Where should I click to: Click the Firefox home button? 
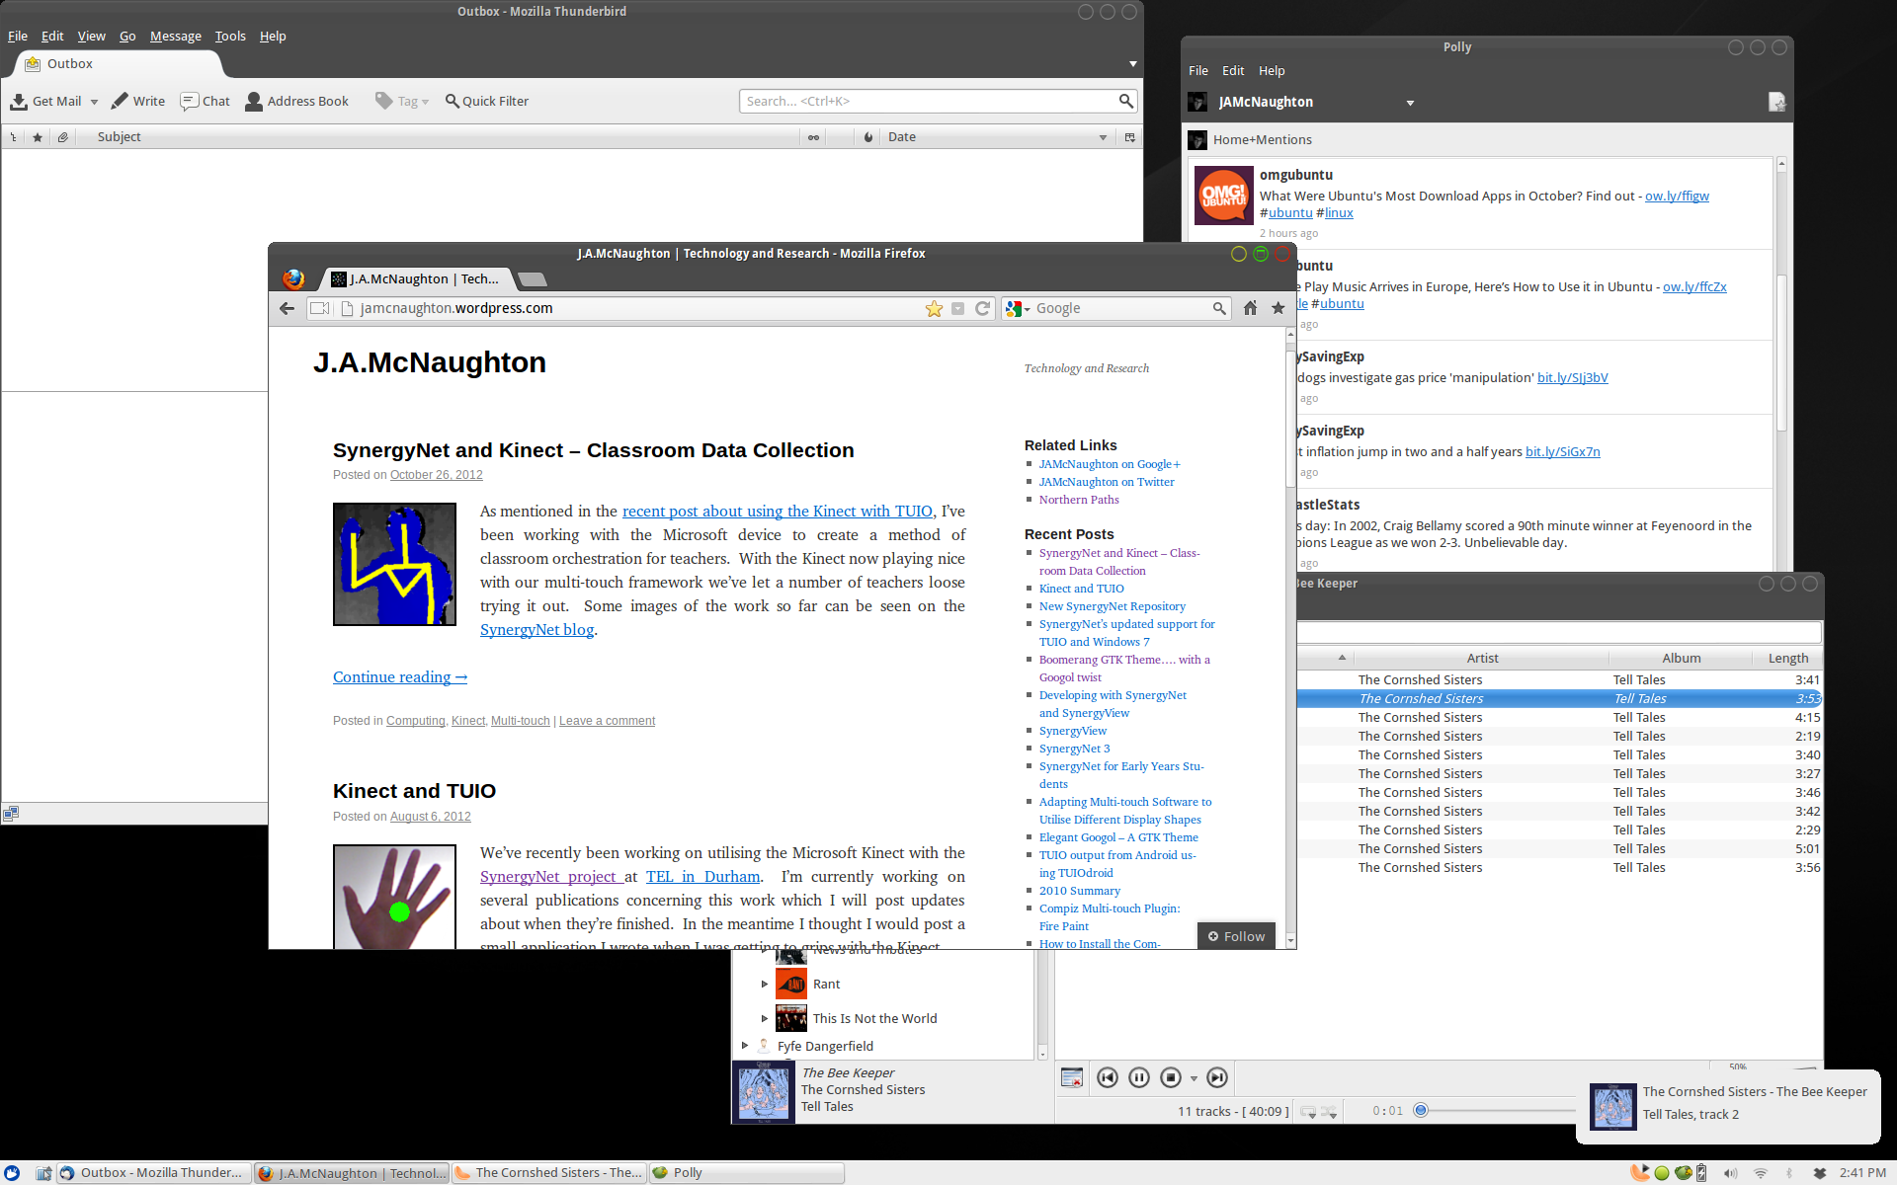click(x=1250, y=308)
